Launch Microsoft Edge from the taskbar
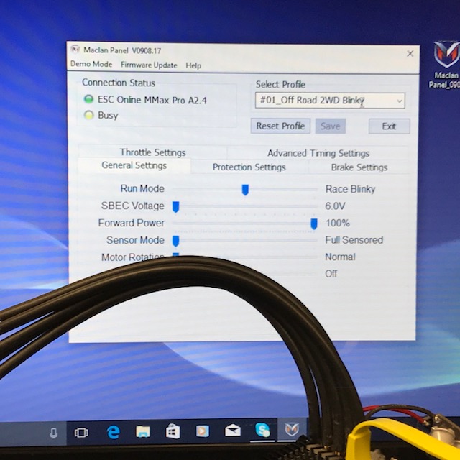 [x=114, y=432]
